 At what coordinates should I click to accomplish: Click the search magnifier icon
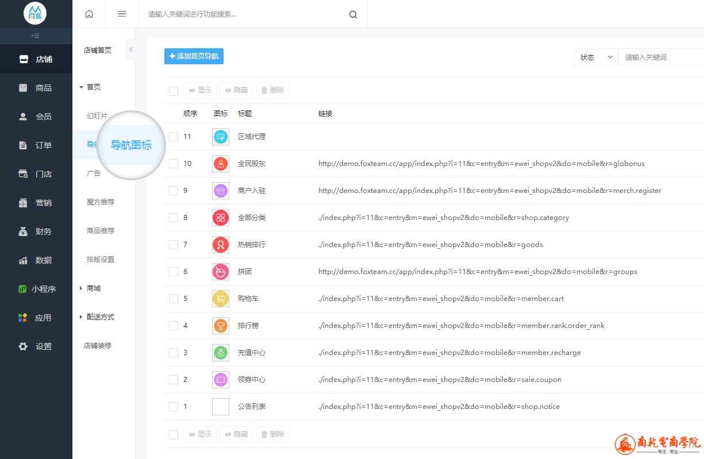pos(353,14)
